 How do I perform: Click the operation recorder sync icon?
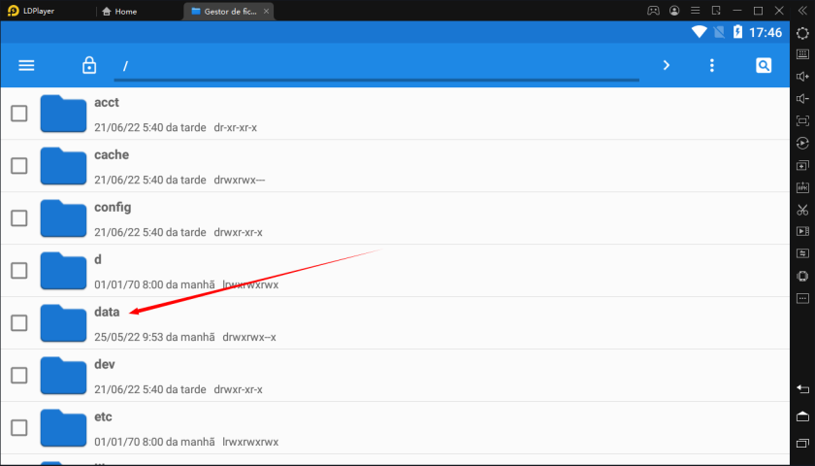click(802, 143)
